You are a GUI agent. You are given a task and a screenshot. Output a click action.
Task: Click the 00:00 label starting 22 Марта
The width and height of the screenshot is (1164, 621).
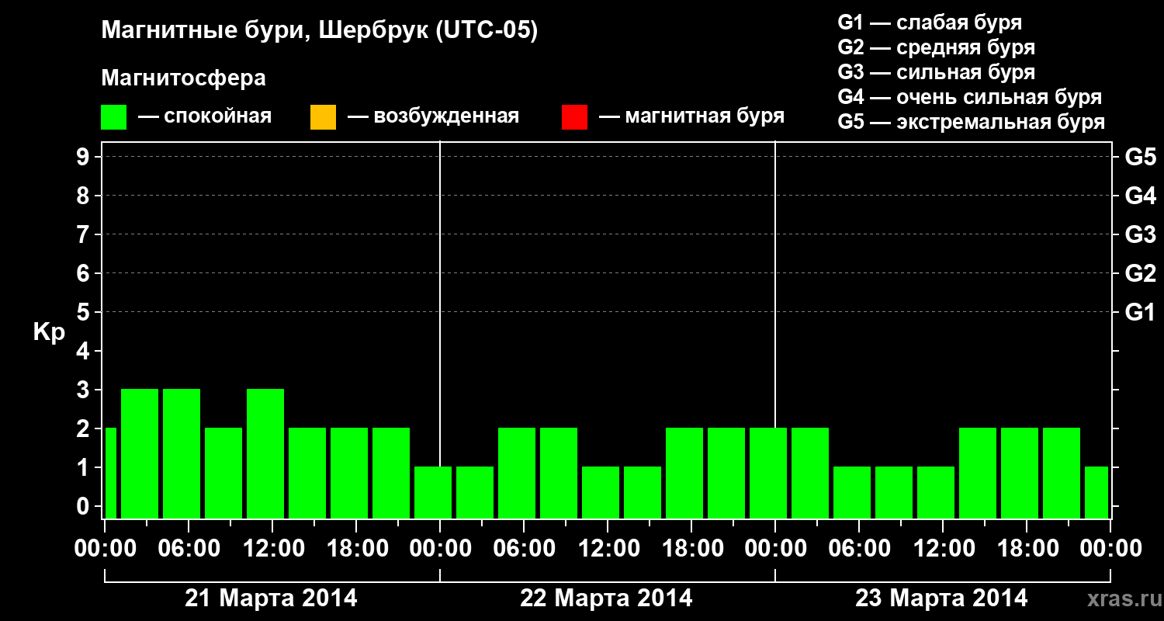(440, 549)
